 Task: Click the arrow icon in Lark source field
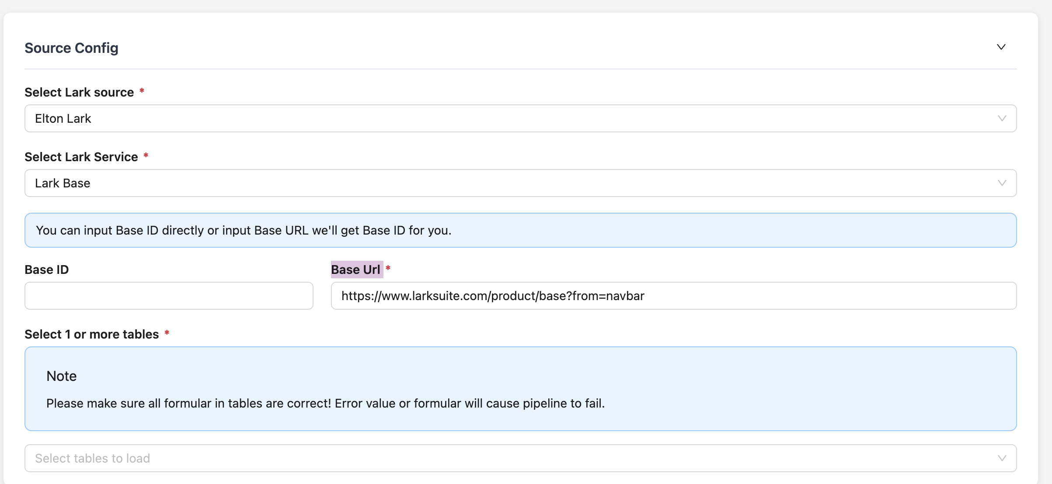tap(1002, 118)
